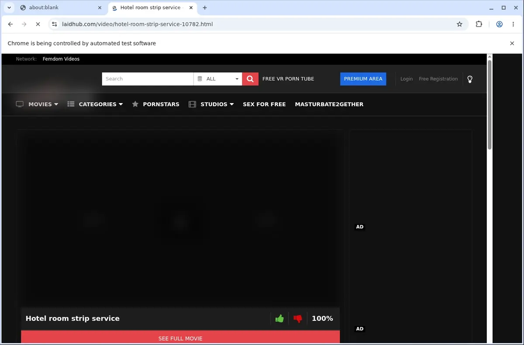The width and height of the screenshot is (524, 345).
Task: View site information icon in address bar
Action: [x=54, y=24]
